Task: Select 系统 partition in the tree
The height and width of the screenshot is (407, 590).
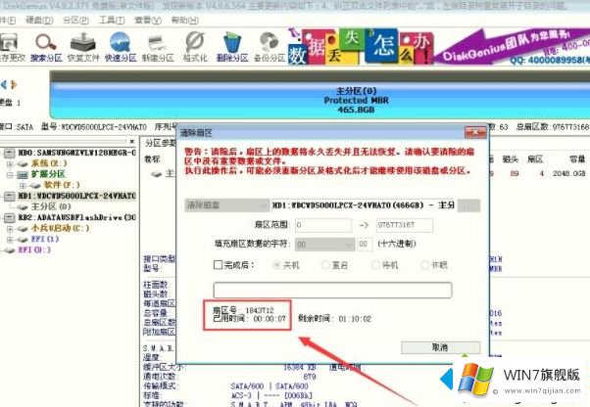Action: point(49,163)
